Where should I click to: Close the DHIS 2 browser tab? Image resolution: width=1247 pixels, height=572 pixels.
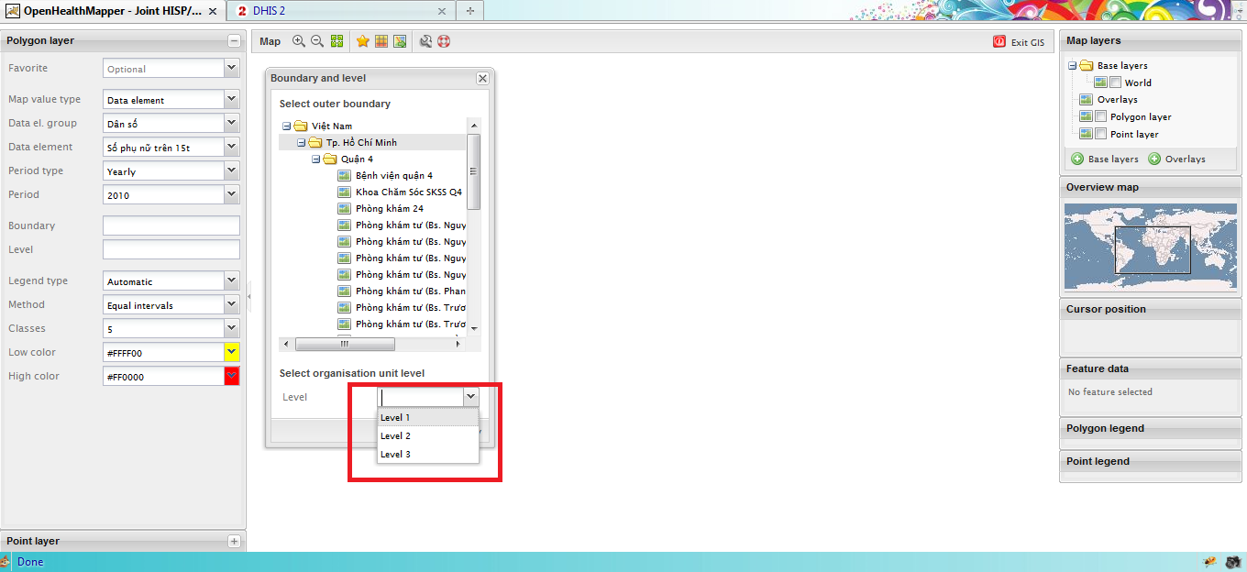pos(442,11)
